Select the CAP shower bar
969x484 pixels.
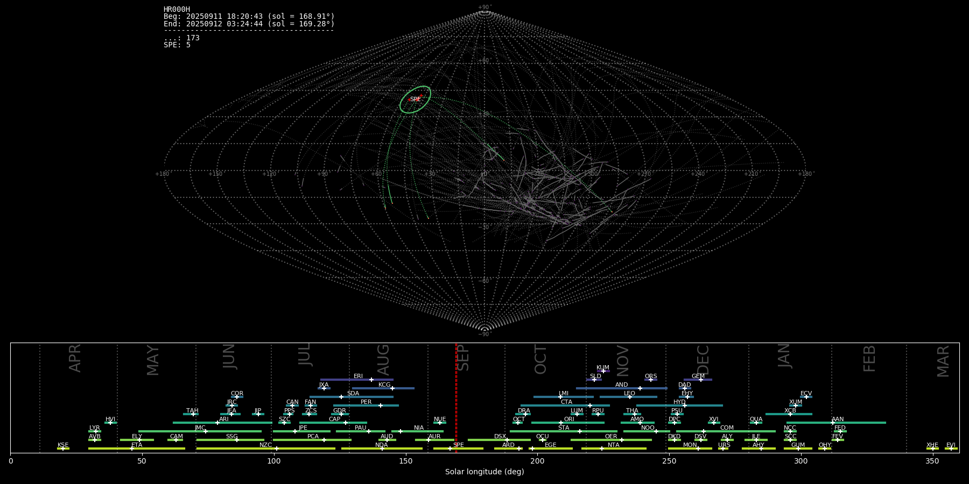[x=333, y=423]
